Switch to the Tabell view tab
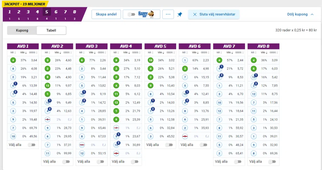 tap(51, 30)
